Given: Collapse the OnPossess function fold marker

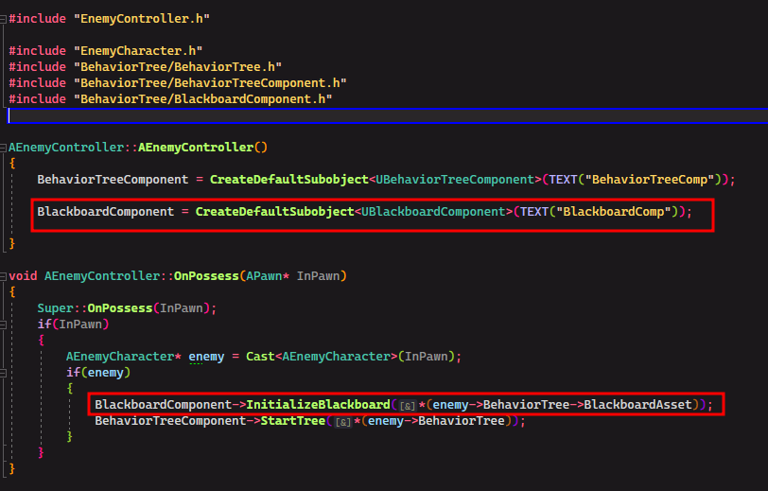Looking at the screenshot, I should (x=3, y=276).
